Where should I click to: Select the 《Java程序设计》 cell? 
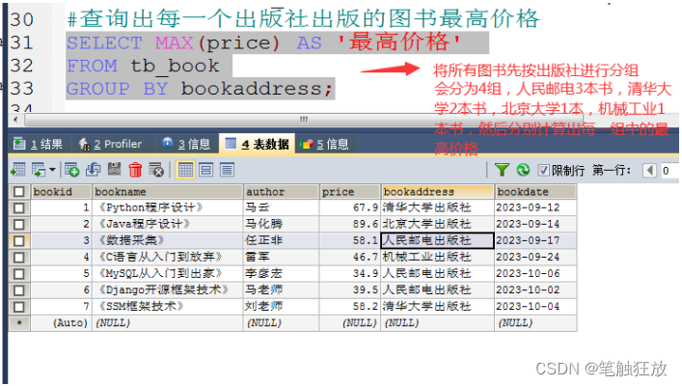[168, 224]
